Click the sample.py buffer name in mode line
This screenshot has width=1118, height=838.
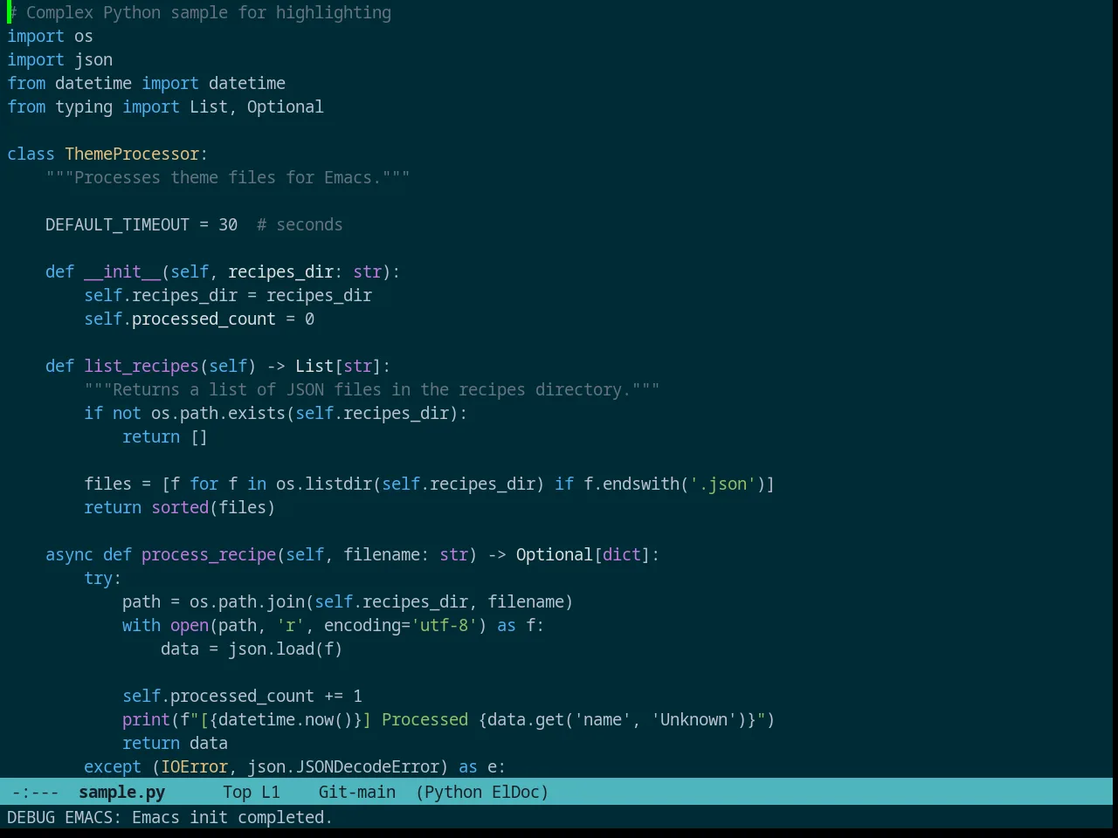[121, 792]
